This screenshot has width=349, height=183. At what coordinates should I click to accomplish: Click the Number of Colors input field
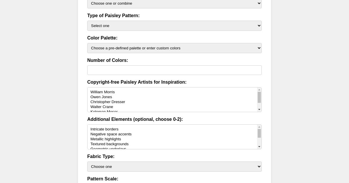pos(174,70)
